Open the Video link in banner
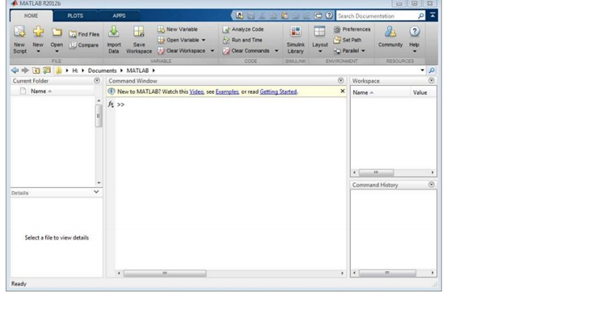Screen dimensions: 606x318 tap(196, 92)
